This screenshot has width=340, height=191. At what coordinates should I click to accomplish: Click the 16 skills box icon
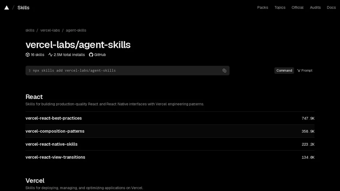28,55
